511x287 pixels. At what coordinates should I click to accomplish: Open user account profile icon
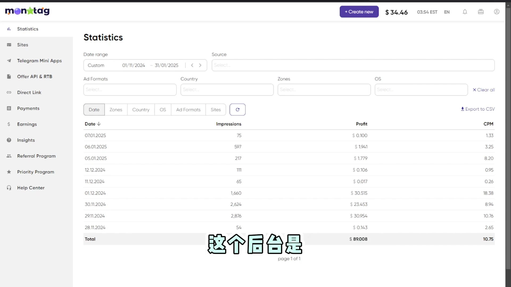[497, 12]
